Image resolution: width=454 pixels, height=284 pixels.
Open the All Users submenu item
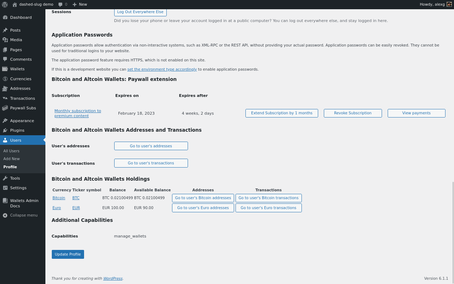pyautogui.click(x=11, y=151)
